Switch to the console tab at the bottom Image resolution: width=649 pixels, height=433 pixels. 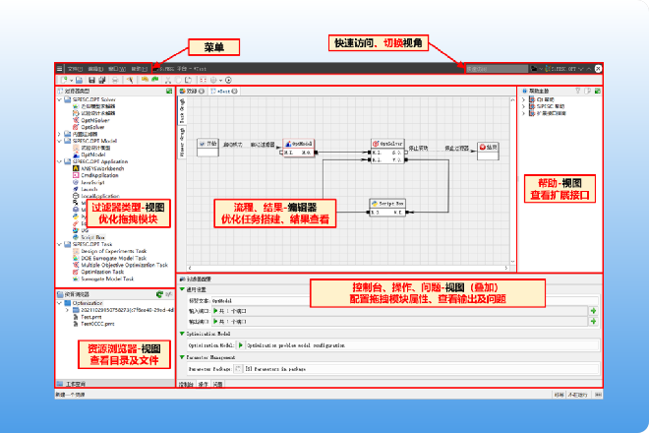tap(186, 385)
